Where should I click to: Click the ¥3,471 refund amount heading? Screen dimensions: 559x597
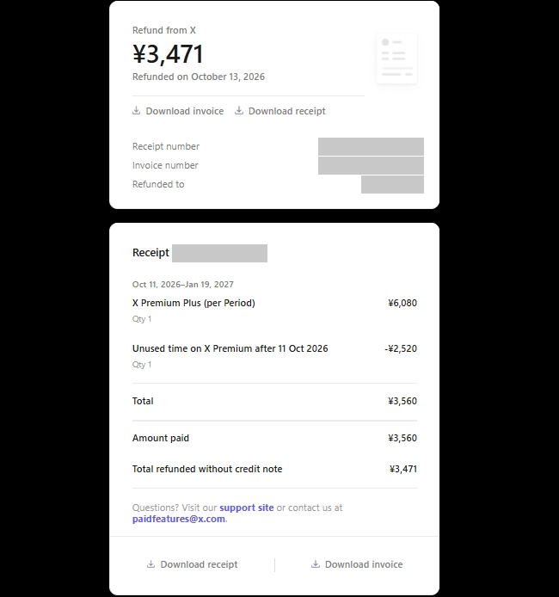tap(168, 54)
